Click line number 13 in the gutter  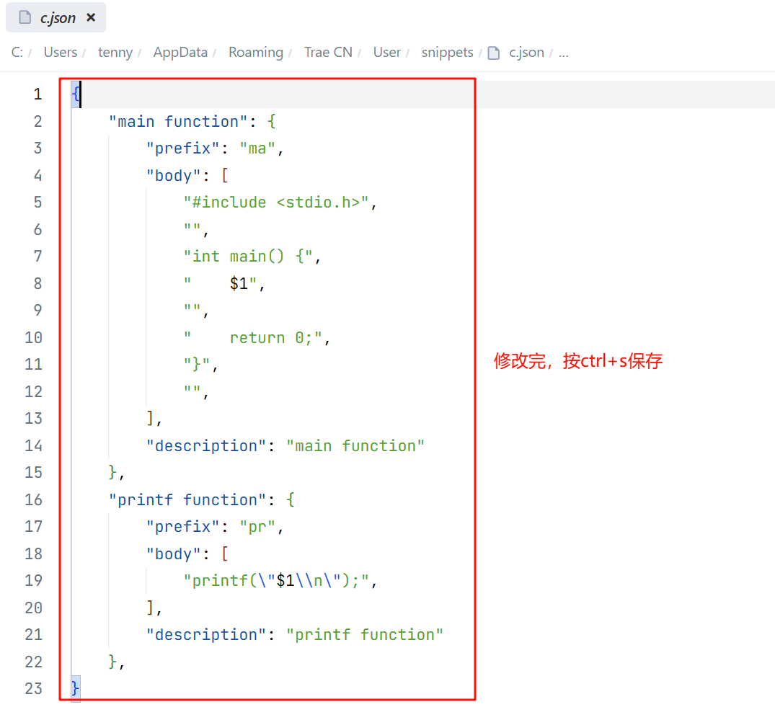[34, 419]
